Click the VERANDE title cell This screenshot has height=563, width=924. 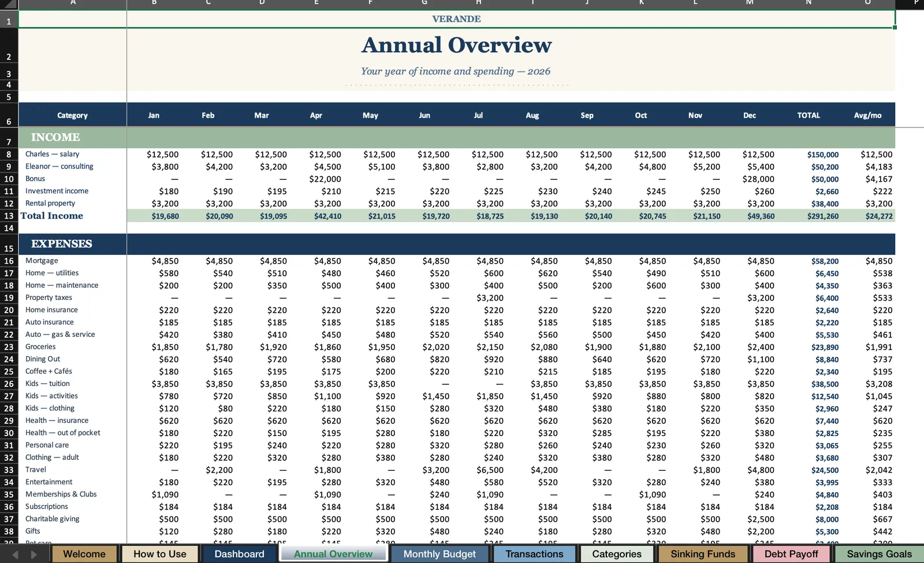click(456, 19)
